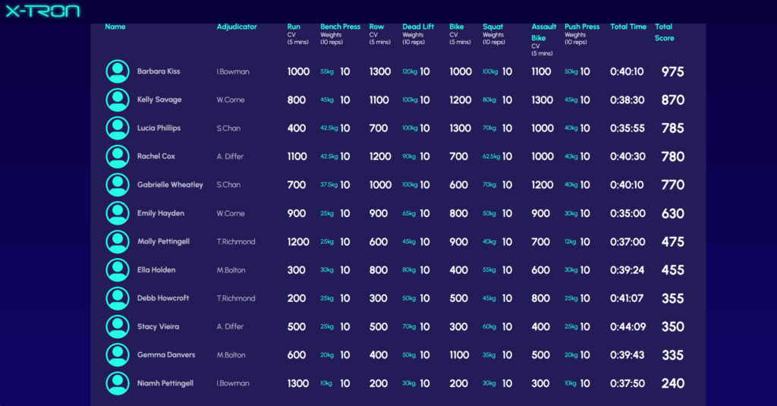
Task: Click Kelly Savage's profile avatar
Action: point(117,99)
